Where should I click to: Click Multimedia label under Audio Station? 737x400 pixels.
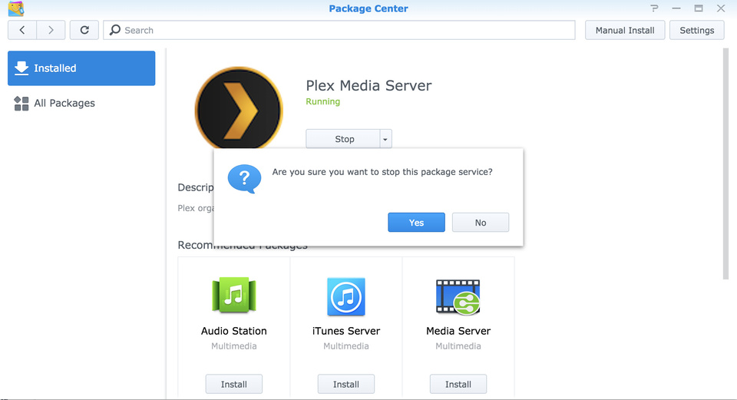coord(233,346)
